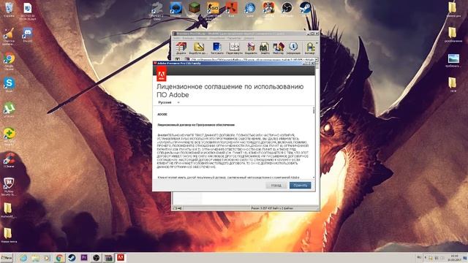Switch to the clapperboard app in taskbar
The height and width of the screenshot is (263, 468).
(x=108, y=258)
